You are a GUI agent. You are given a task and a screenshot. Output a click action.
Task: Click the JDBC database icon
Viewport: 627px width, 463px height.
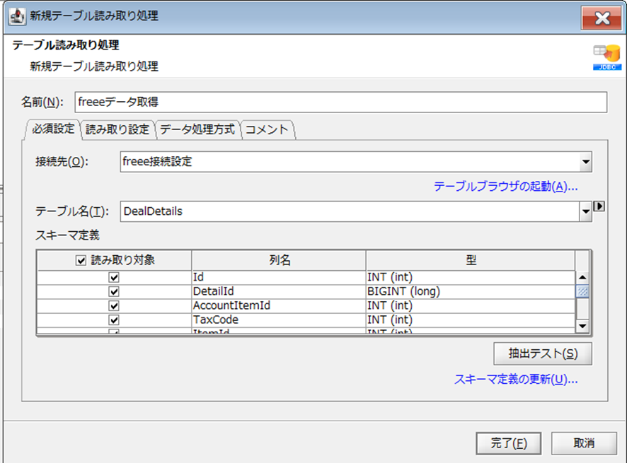tap(607, 57)
